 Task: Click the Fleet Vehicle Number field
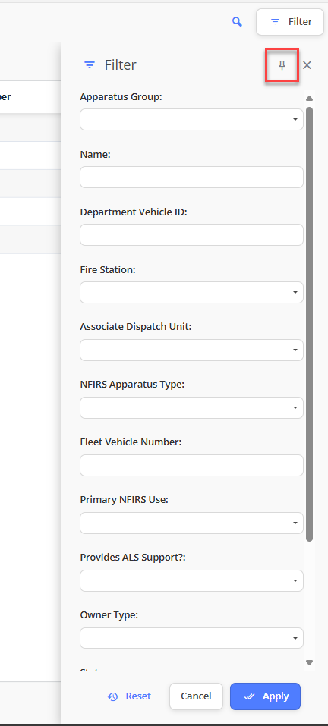coord(192,465)
